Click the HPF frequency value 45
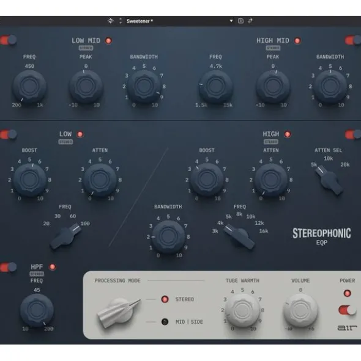Image resolution: width=361 pixels, height=361 pixels. [x=37, y=290]
